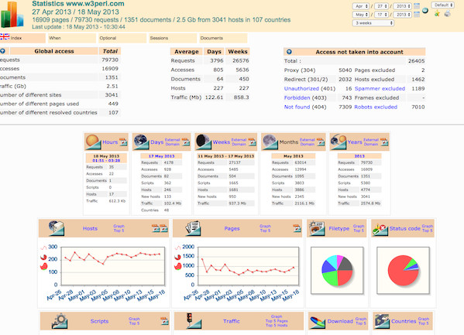
Task: Switch to the Documents tab
Action: (223, 38)
